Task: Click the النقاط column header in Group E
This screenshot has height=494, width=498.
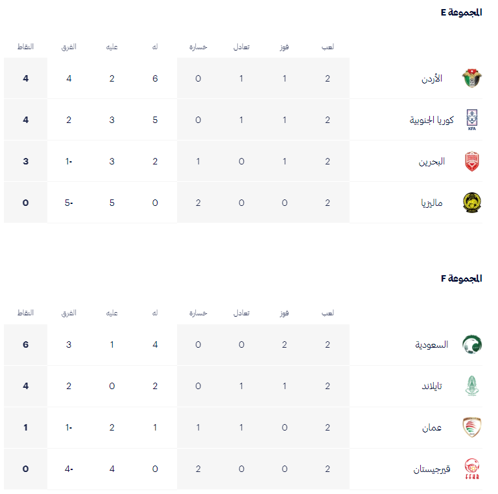Action: coord(25,47)
